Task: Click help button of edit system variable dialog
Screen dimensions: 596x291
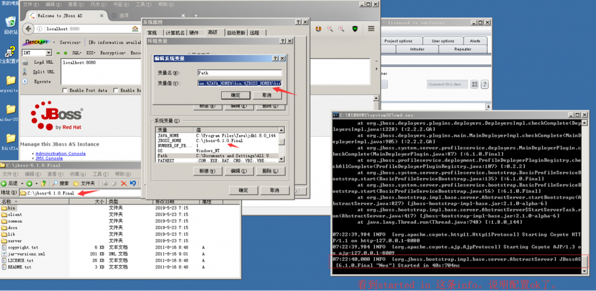Action: 275,58
